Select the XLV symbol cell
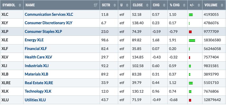The height and width of the screenshot is (105, 226). (12, 57)
